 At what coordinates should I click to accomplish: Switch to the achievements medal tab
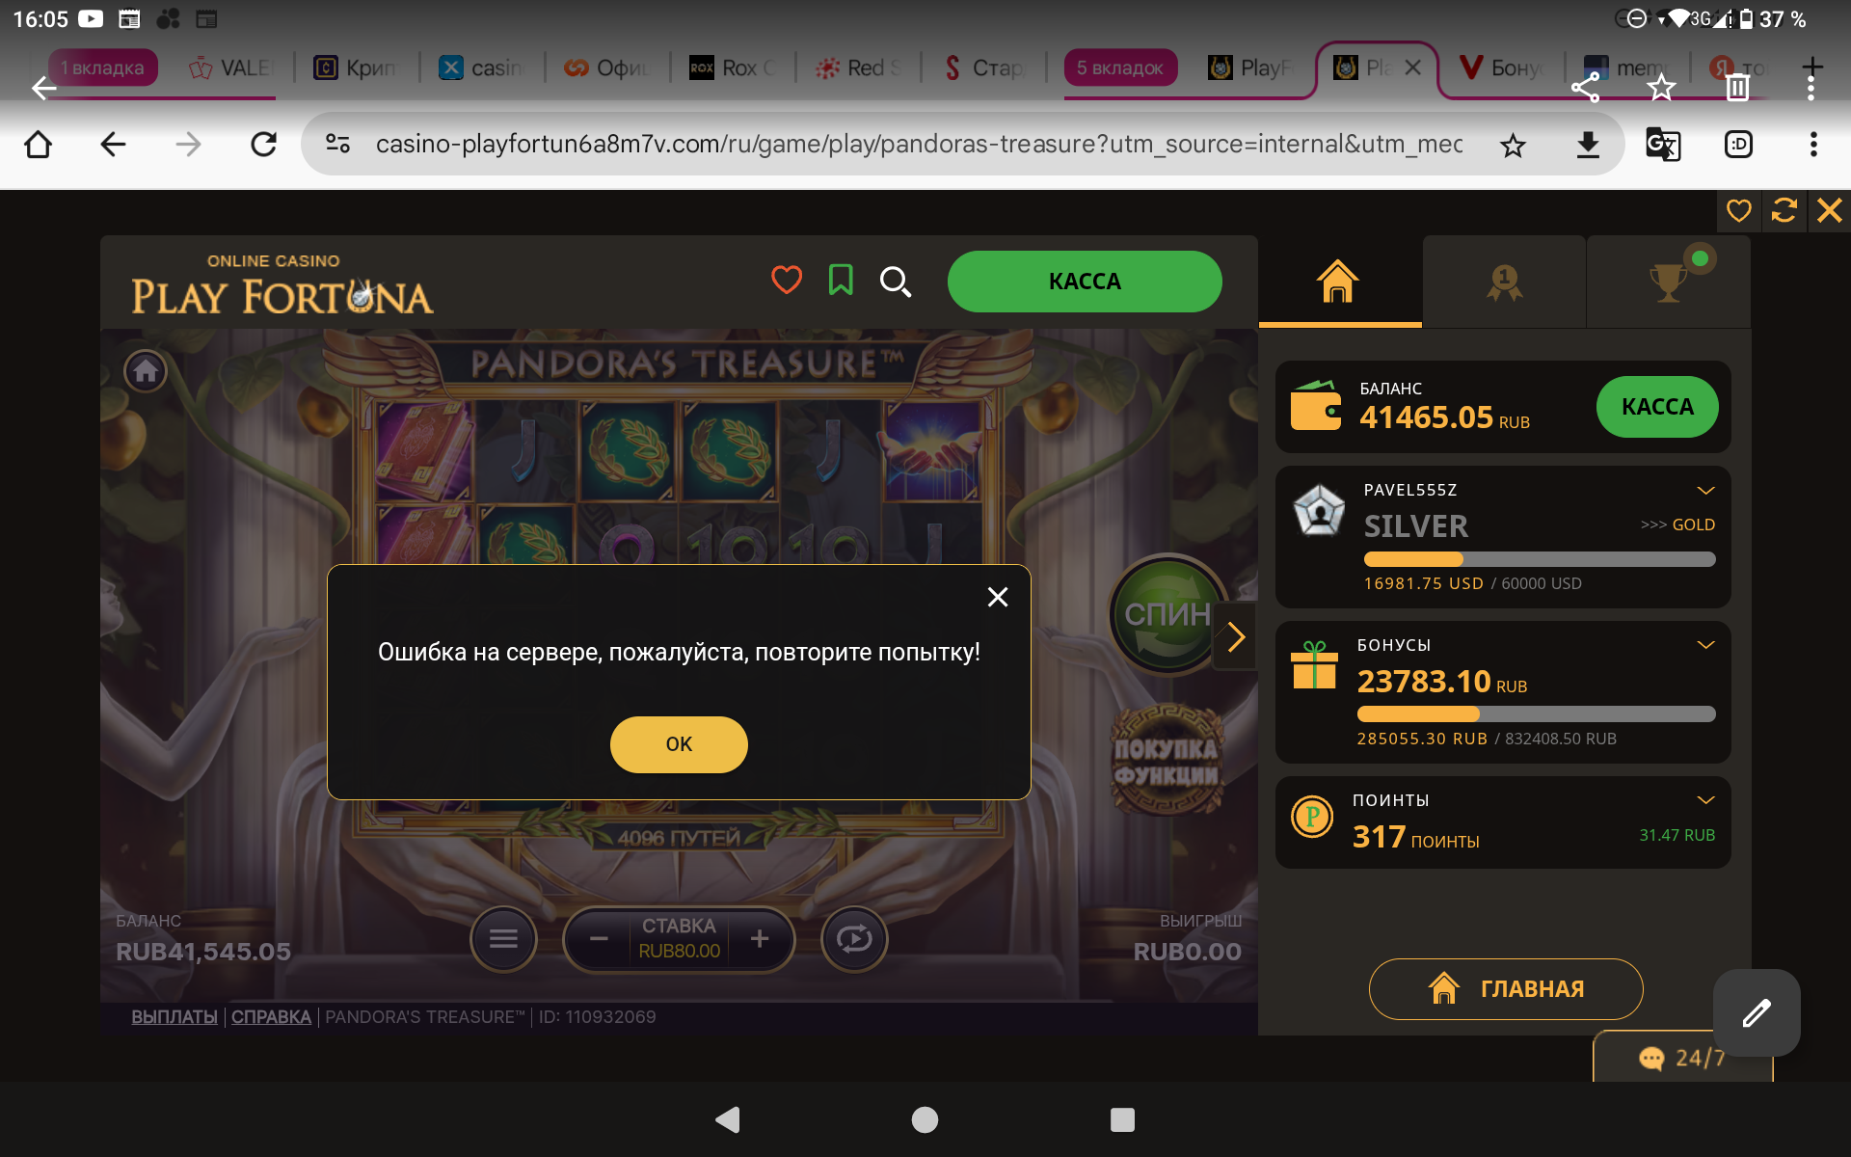pos(1504,282)
